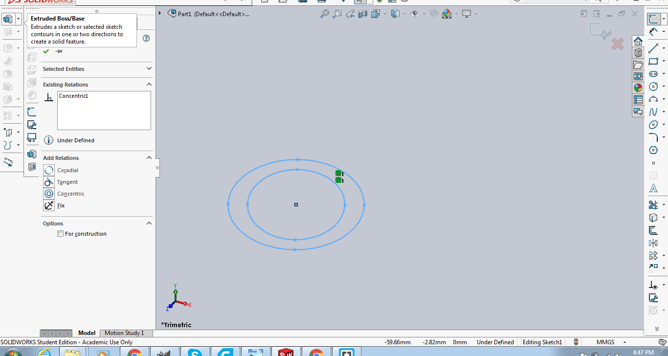Switch to the Model tab
Image resolution: width=668 pixels, height=356 pixels.
coord(87,333)
